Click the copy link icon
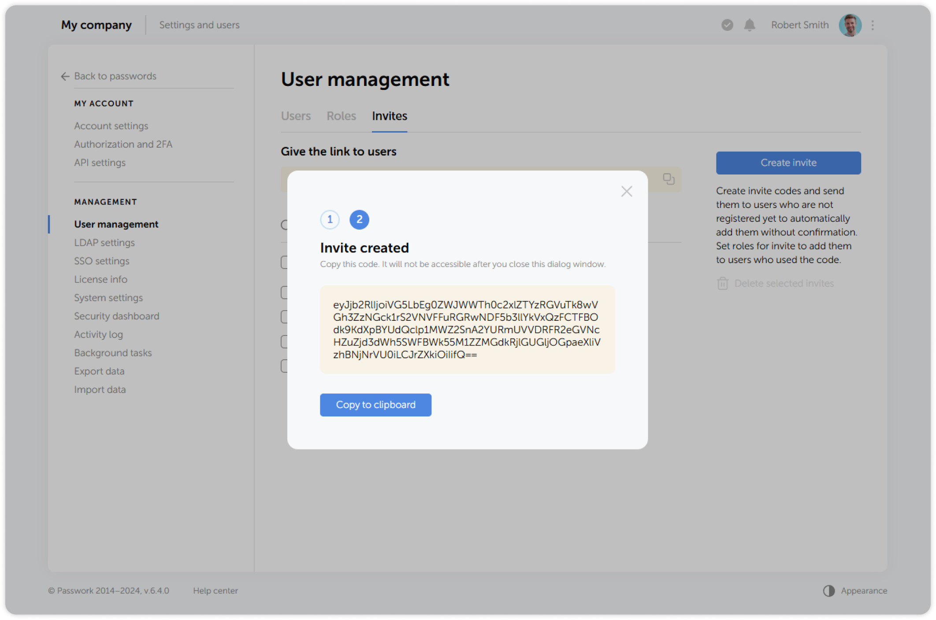936x620 pixels. coord(669,179)
